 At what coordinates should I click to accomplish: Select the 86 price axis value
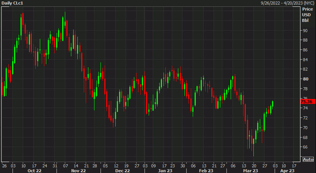(305, 50)
